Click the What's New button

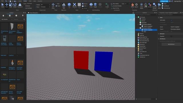click(x=164, y=1)
